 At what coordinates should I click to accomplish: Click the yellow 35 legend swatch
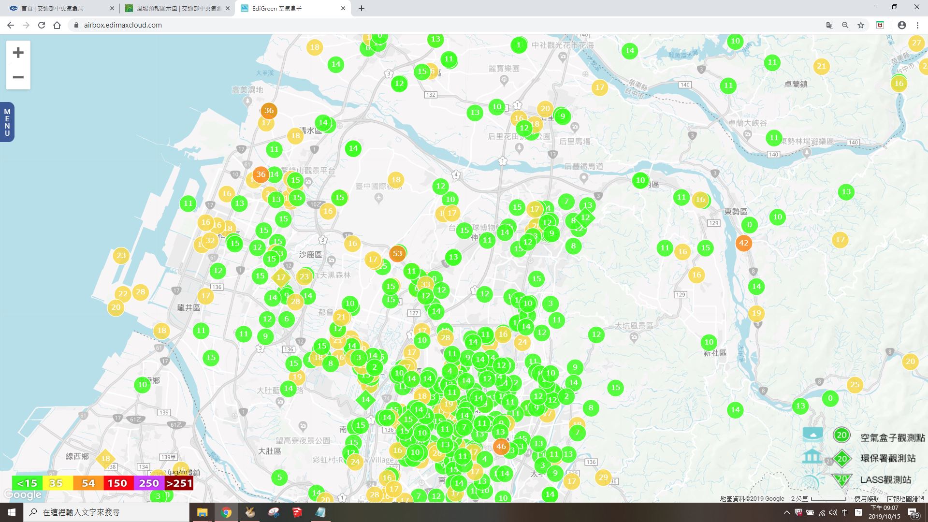click(58, 483)
